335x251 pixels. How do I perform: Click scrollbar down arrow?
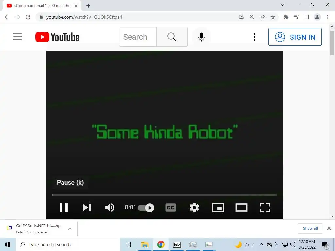pos(332,216)
